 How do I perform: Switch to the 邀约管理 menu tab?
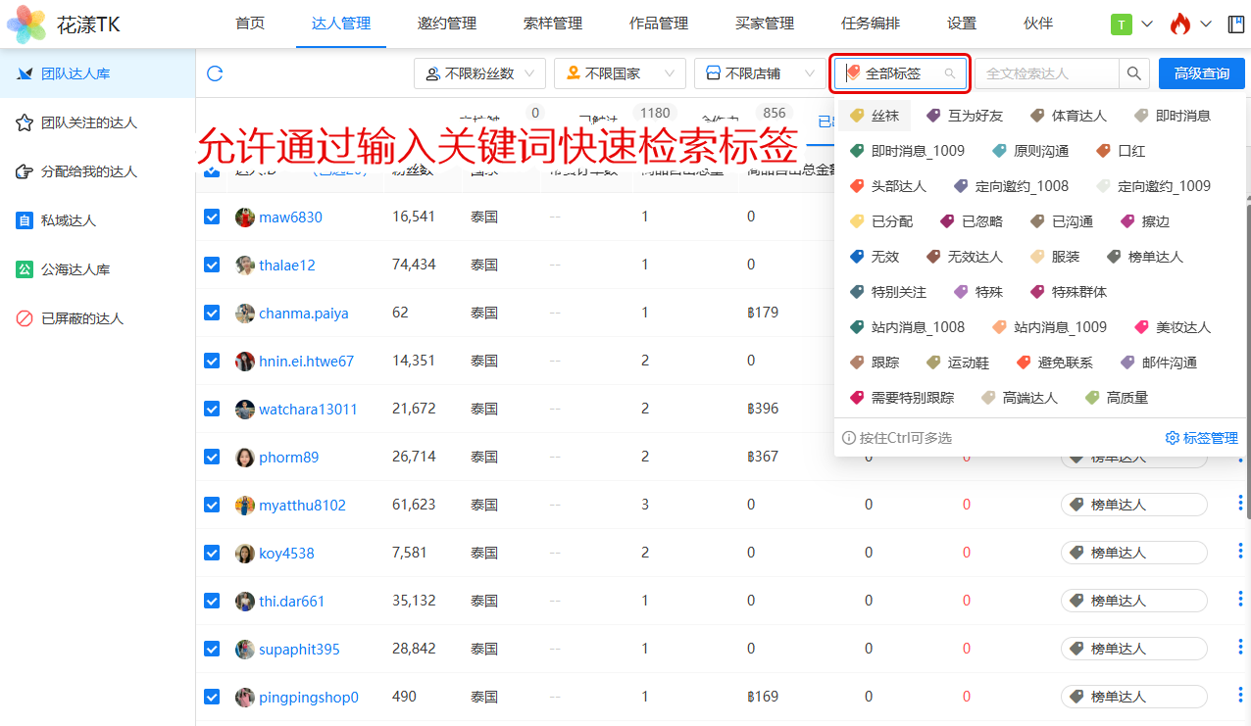click(446, 24)
